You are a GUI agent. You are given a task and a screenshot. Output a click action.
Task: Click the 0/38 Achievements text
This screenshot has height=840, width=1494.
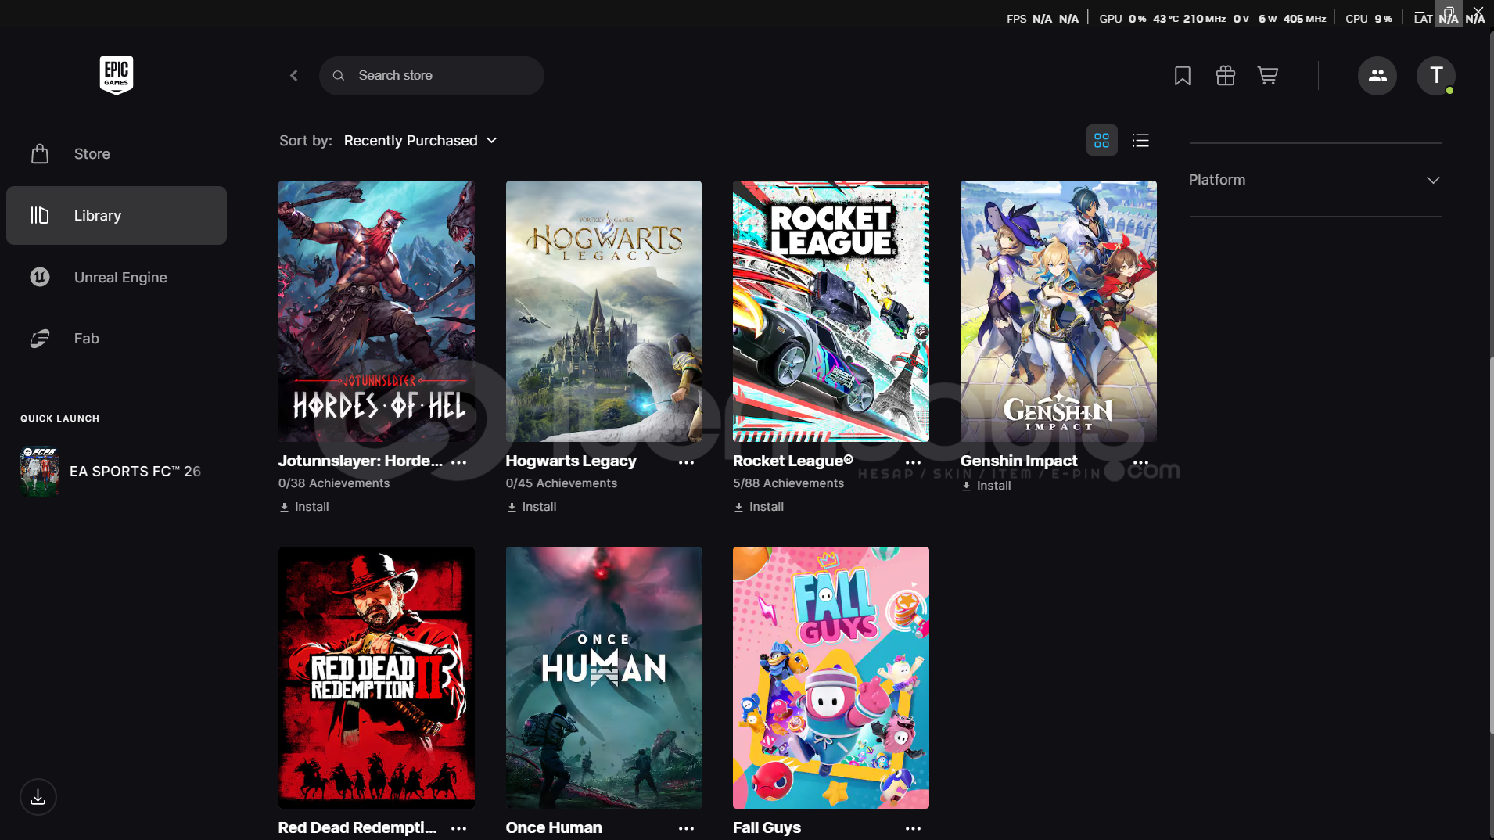coord(334,483)
